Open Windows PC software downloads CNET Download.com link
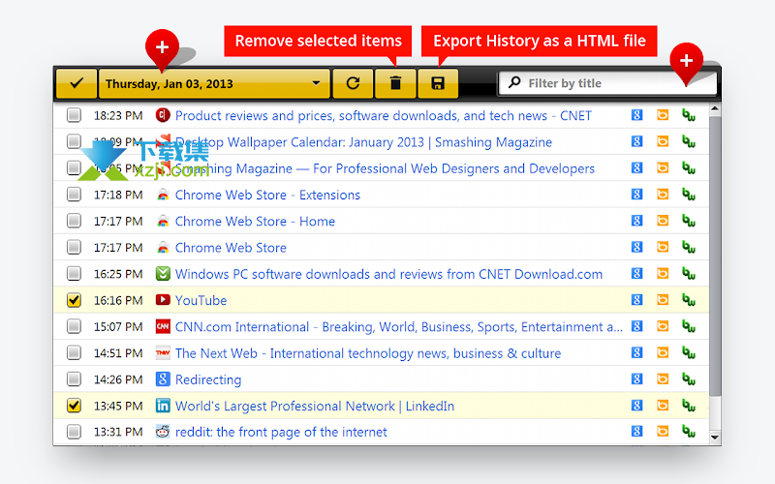The height and width of the screenshot is (484, 775). point(388,274)
